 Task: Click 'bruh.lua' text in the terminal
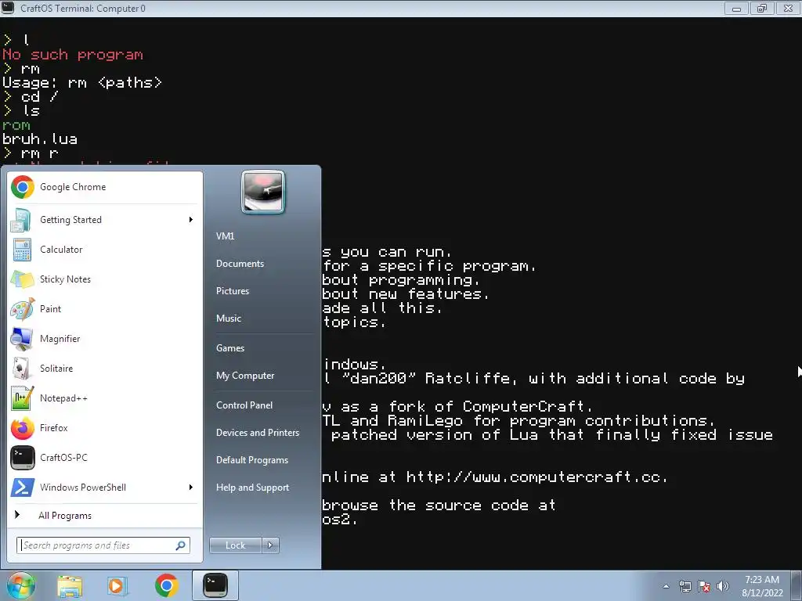pyautogui.click(x=40, y=139)
